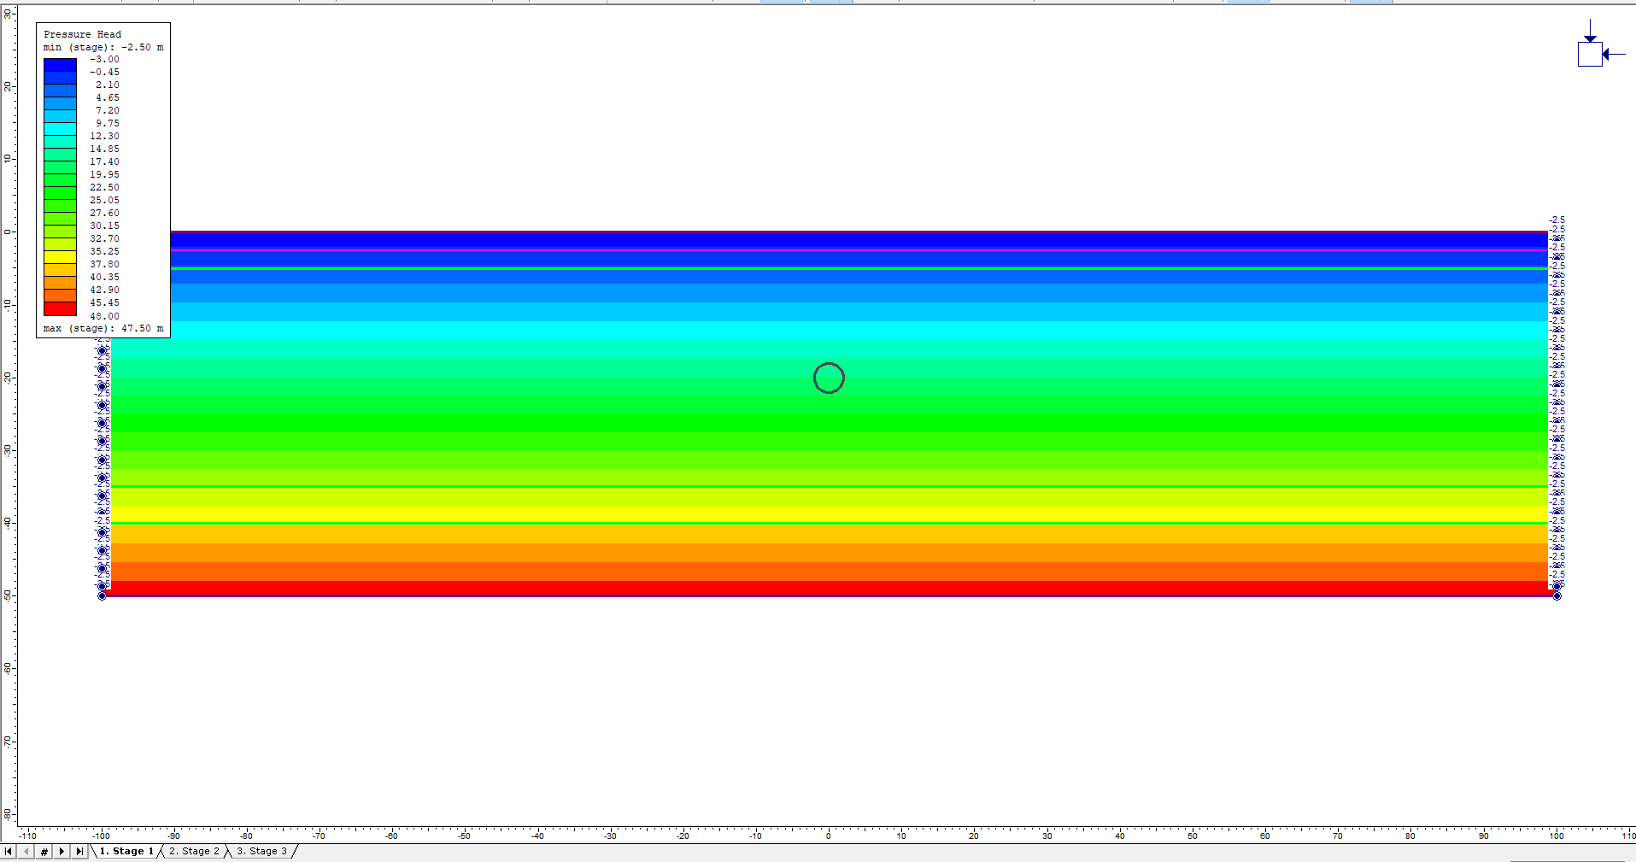The height and width of the screenshot is (862, 1636).
Task: Click the horizontal ruler at coordinate 0
Action: click(x=828, y=836)
